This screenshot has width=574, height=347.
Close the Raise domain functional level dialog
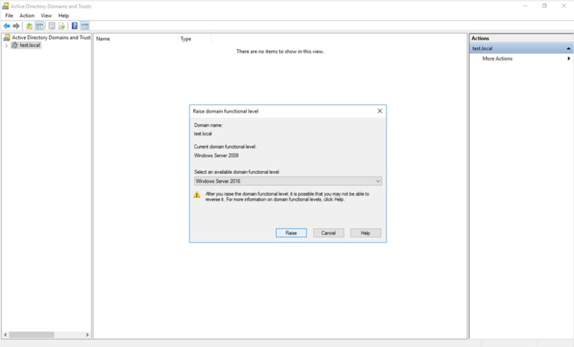click(379, 111)
